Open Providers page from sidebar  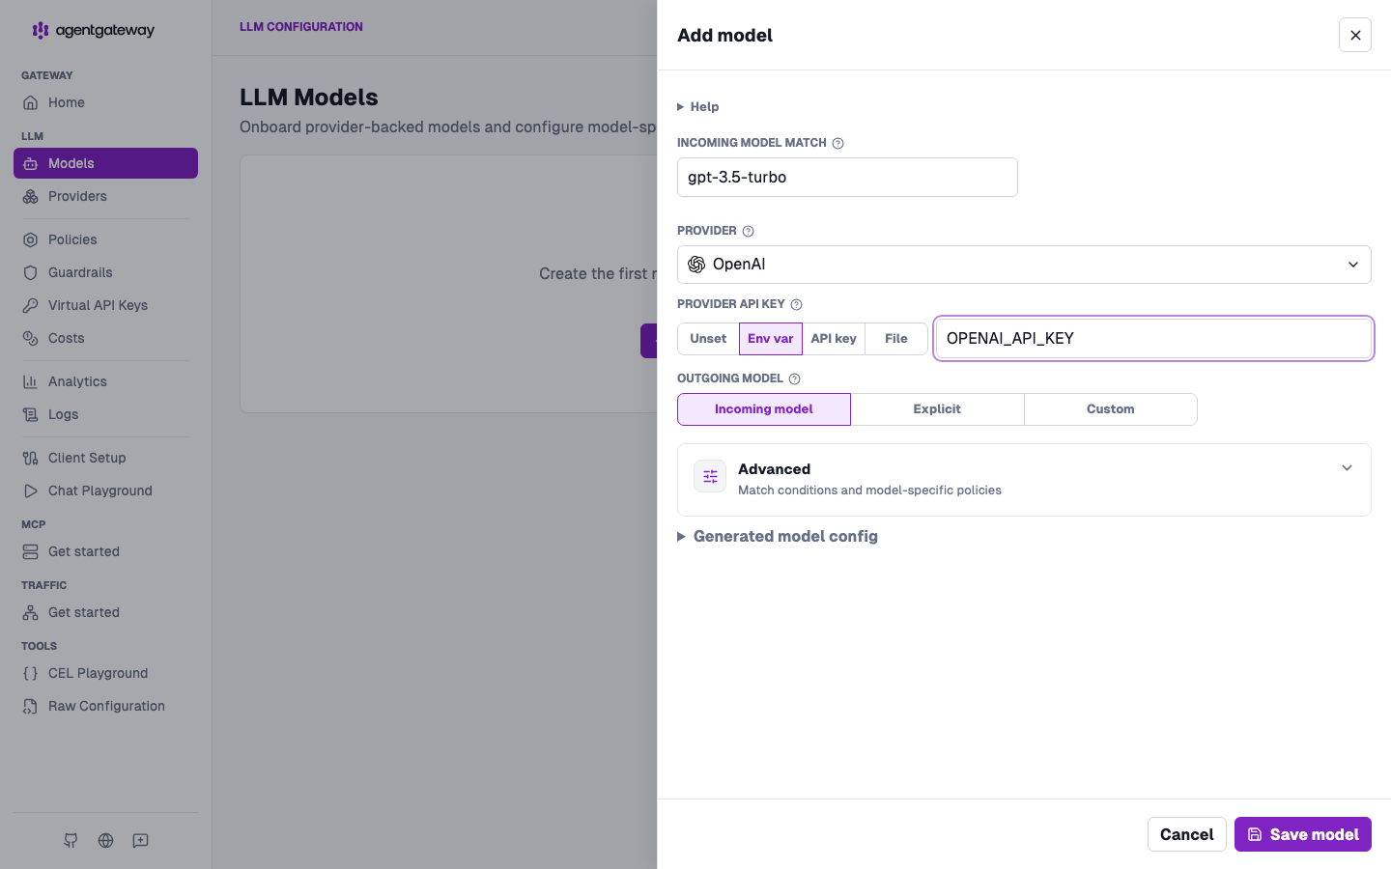105,196
